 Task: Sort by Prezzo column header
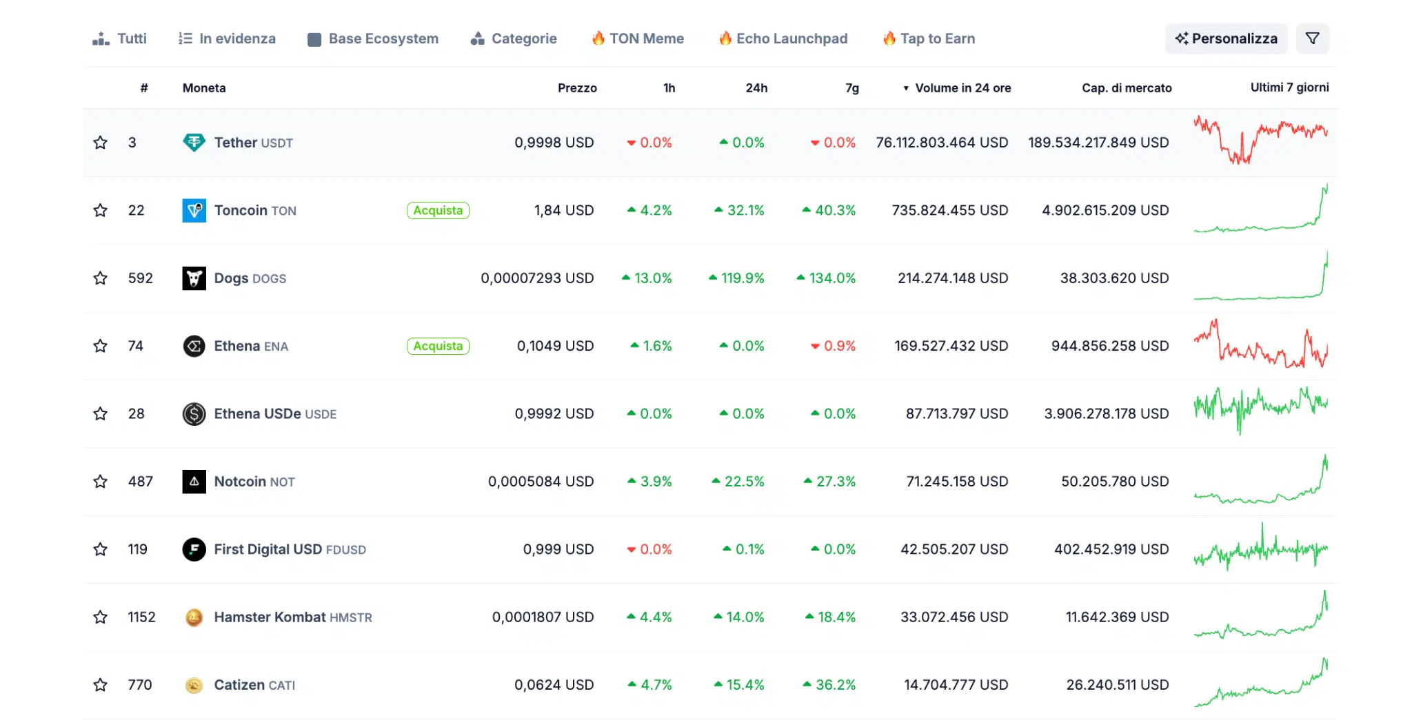577,88
